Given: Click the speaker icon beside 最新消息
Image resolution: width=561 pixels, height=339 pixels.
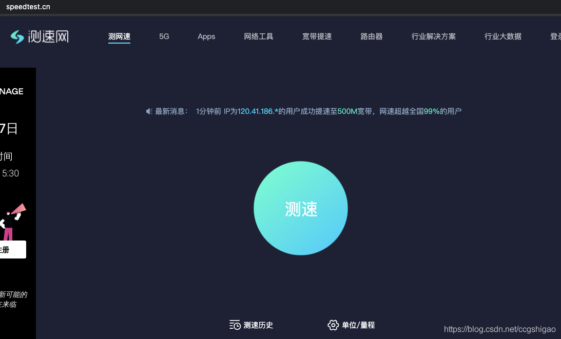Looking at the screenshot, I should coord(149,111).
